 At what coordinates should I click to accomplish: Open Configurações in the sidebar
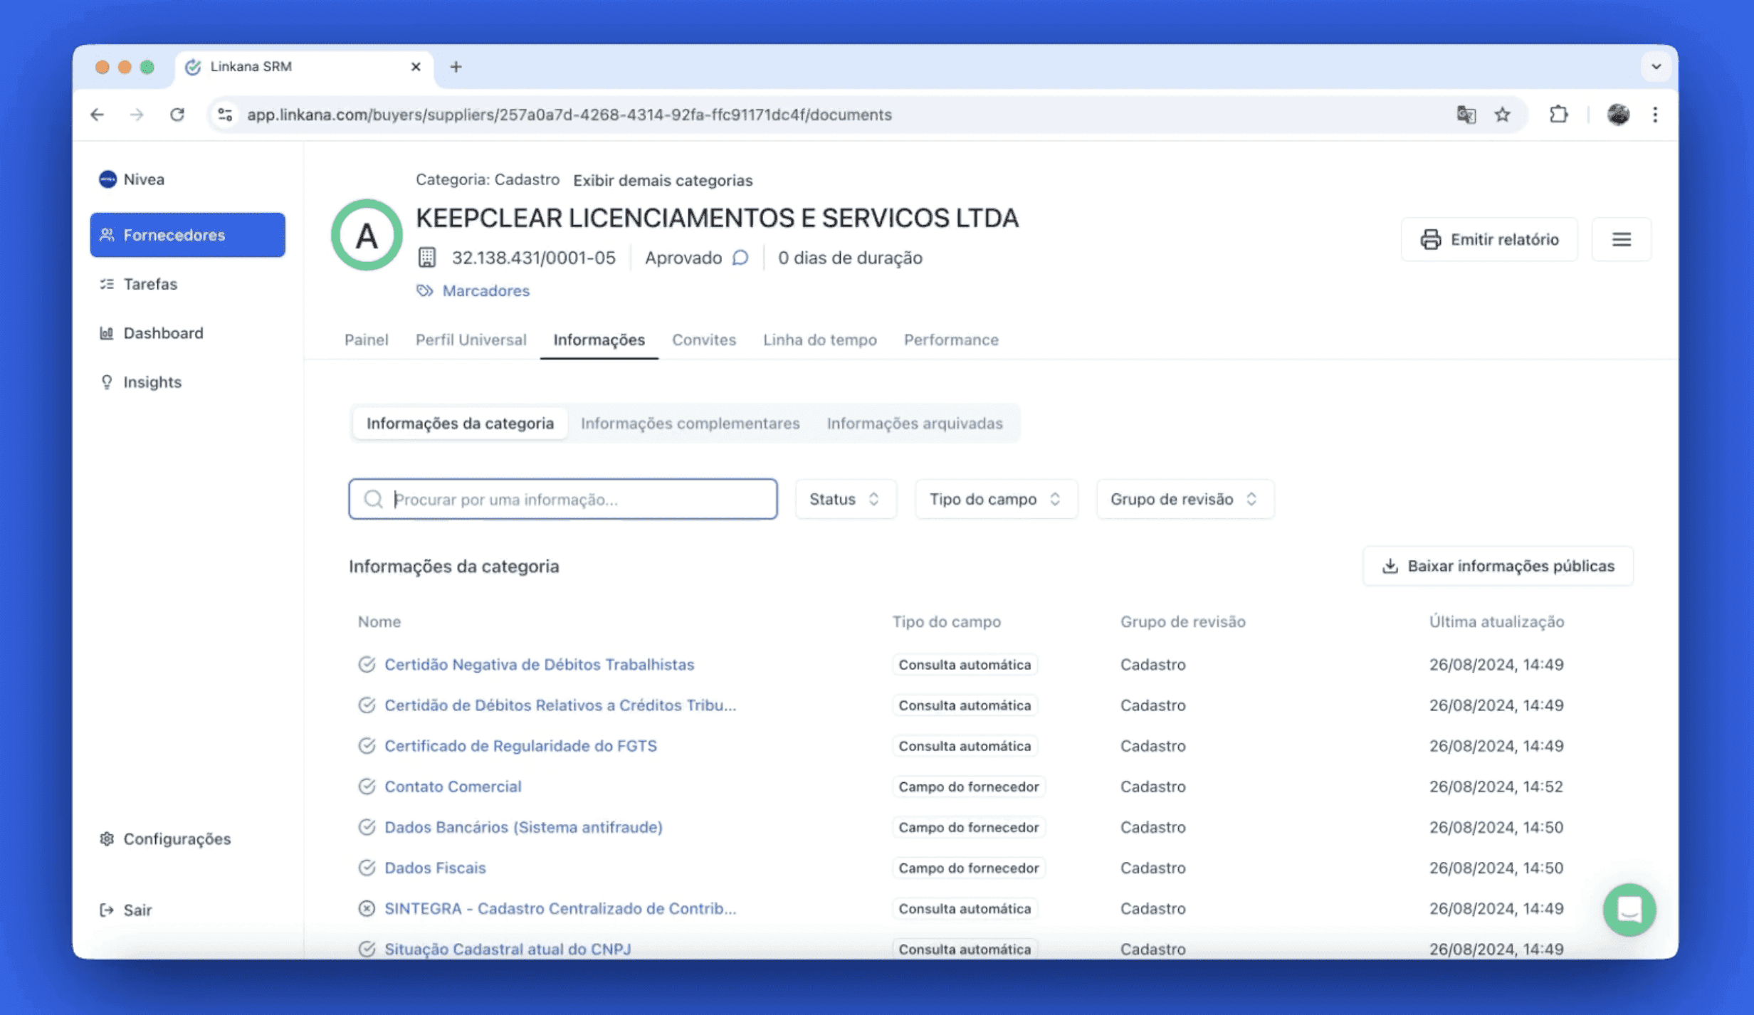coord(165,839)
